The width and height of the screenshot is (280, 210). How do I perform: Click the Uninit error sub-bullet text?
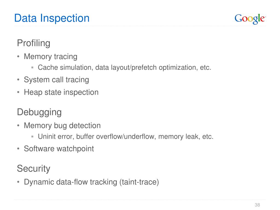tap(126, 137)
